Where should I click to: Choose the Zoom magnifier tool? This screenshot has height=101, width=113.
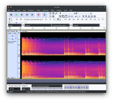click(x=50, y=16)
